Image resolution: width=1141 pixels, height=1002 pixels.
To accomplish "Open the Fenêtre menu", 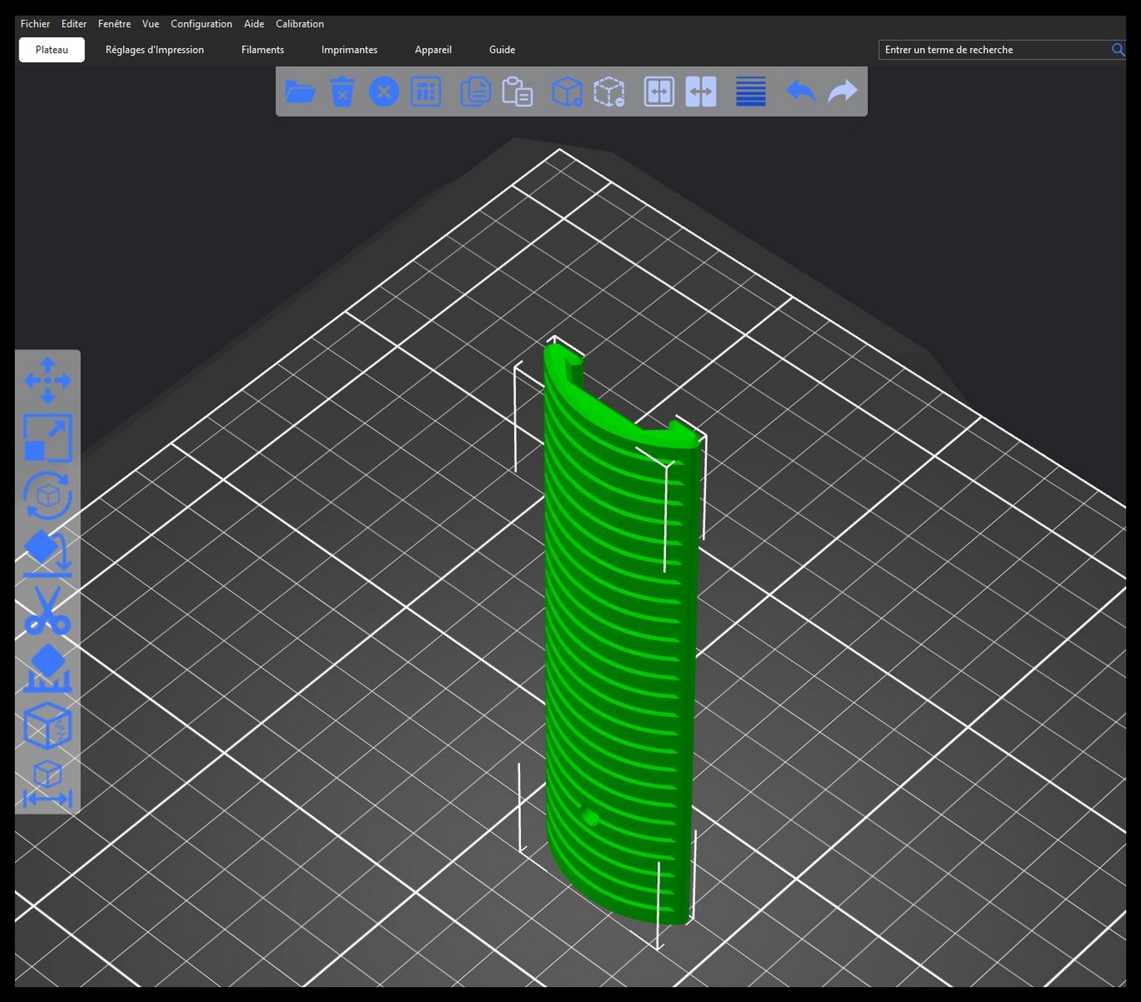I will pyautogui.click(x=114, y=24).
